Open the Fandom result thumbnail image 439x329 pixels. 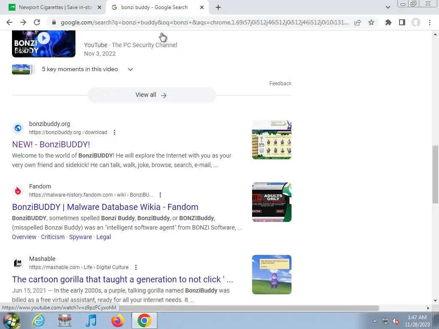tap(271, 202)
